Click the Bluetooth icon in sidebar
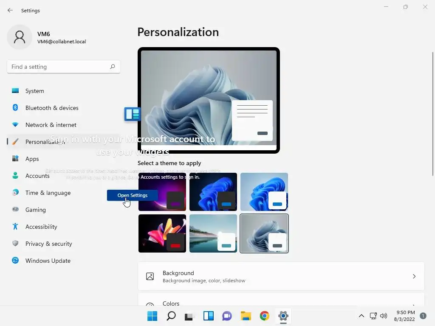The height and width of the screenshot is (326, 435). point(15,107)
